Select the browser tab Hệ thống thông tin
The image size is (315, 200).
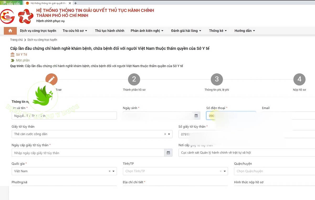(49, 3)
